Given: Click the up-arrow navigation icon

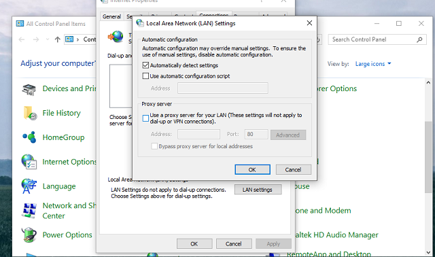Looking at the screenshot, I should click(x=57, y=39).
